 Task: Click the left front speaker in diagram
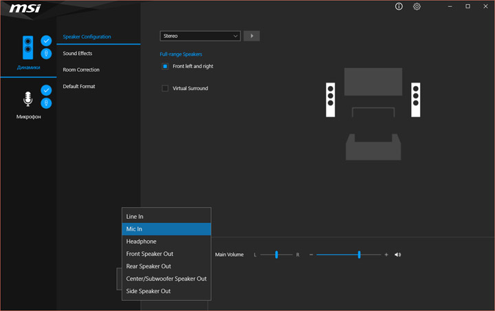[330, 100]
